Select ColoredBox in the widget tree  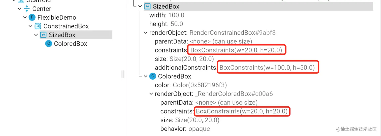(x=71, y=44)
